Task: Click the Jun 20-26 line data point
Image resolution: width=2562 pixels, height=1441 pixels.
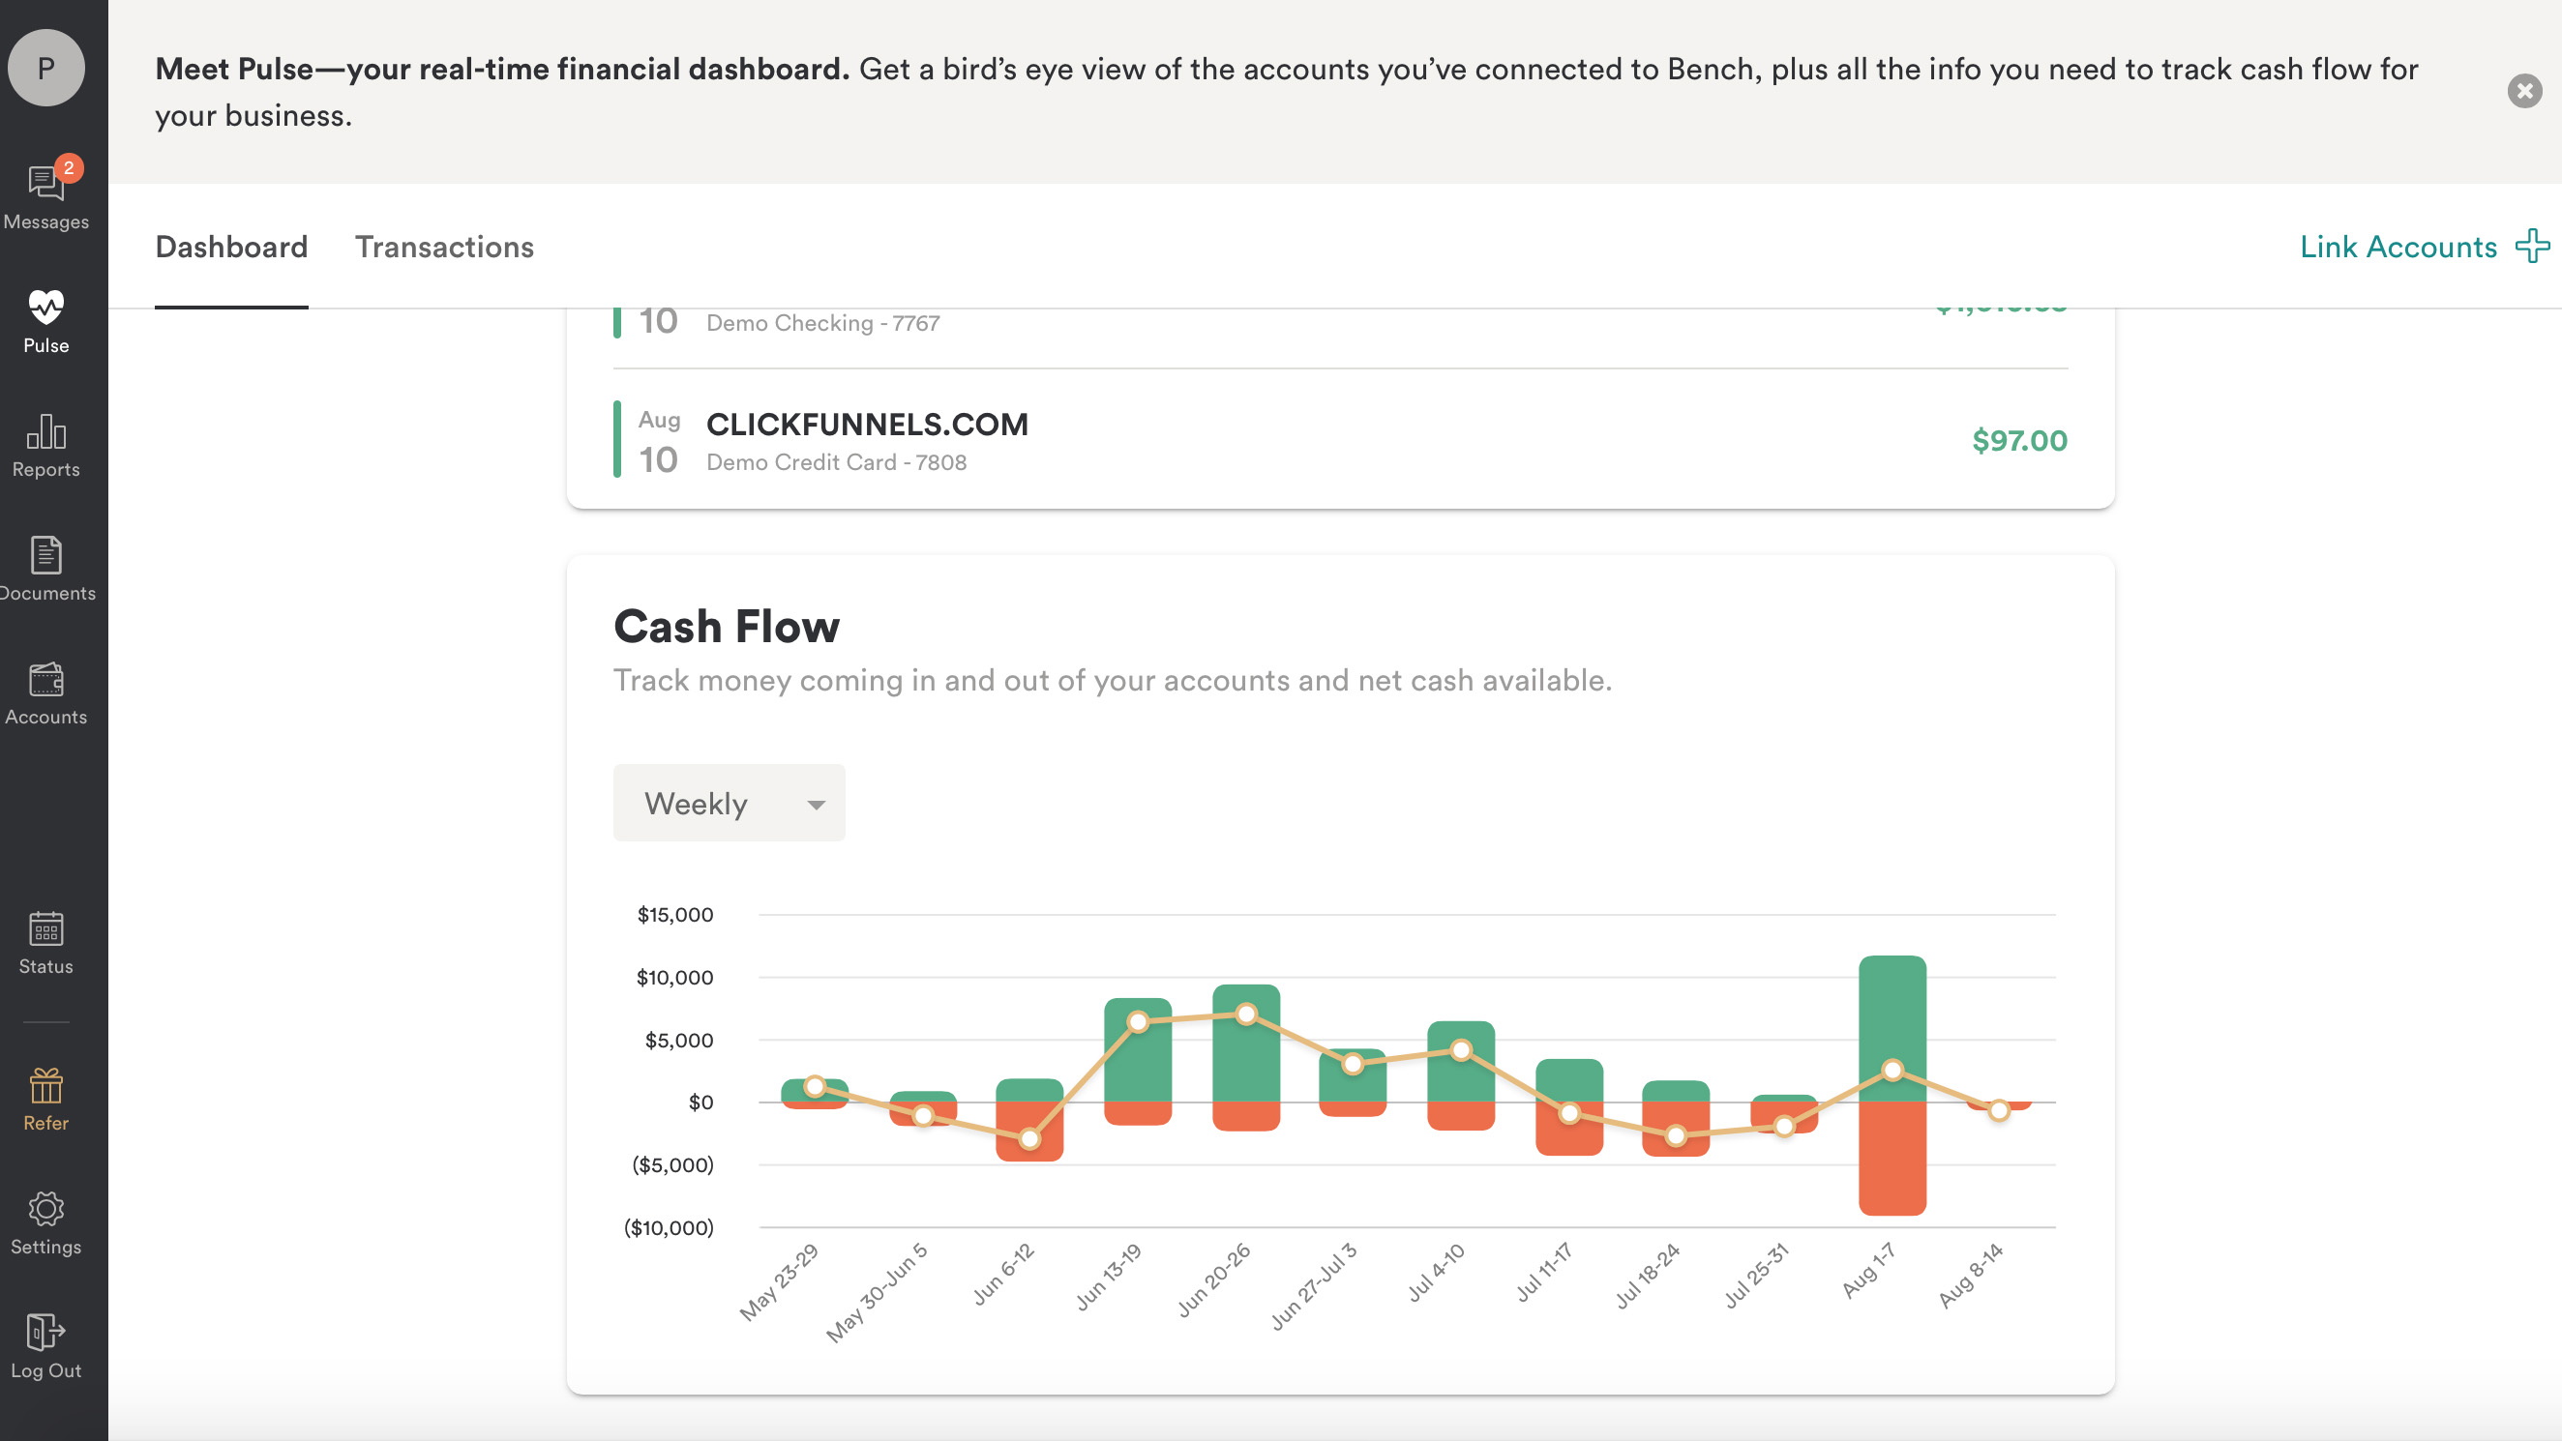Action: 1246,1015
